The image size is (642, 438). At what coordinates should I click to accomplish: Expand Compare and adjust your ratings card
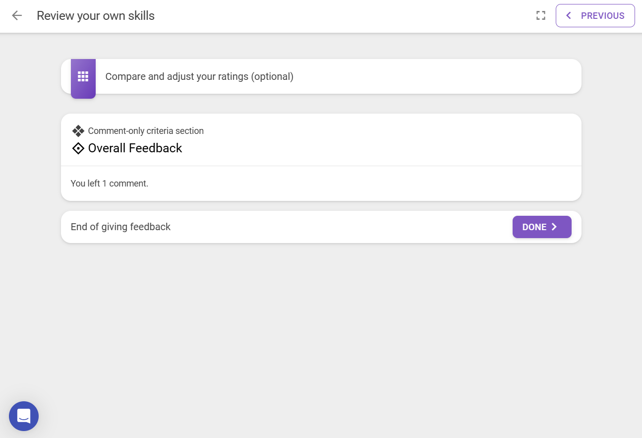pyautogui.click(x=321, y=76)
